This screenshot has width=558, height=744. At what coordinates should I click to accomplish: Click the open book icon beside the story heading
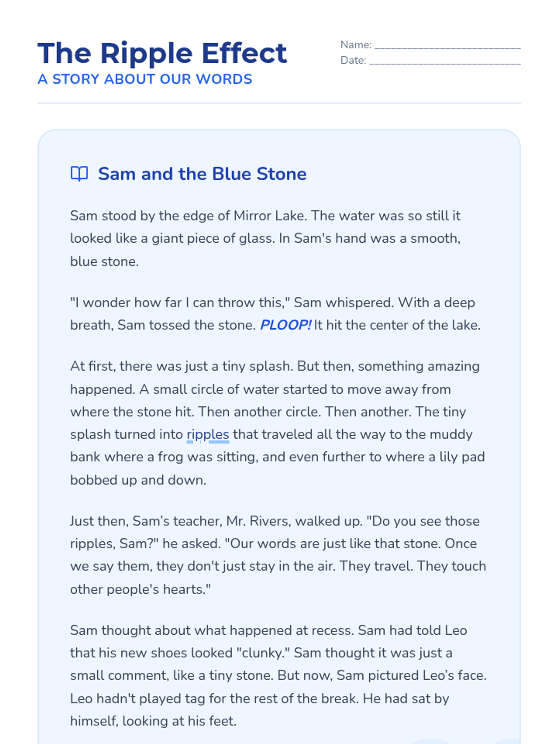click(79, 174)
